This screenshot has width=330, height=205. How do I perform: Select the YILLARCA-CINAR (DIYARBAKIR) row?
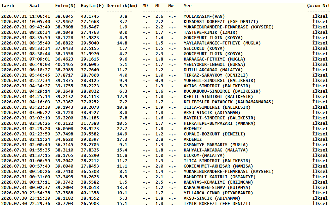[x=164, y=193]
